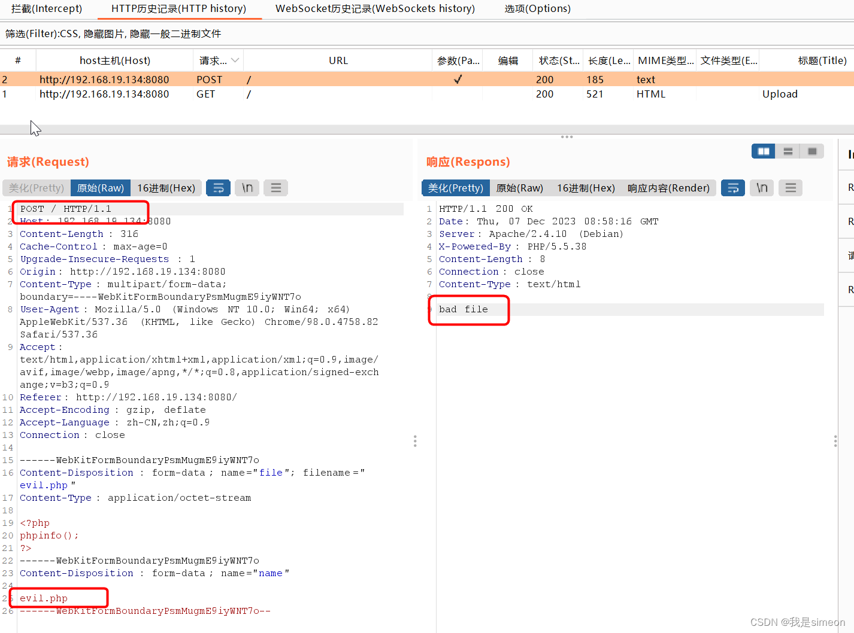854x633 pixels.
Task: Open the 选项(Options) tab
Action: (x=537, y=9)
